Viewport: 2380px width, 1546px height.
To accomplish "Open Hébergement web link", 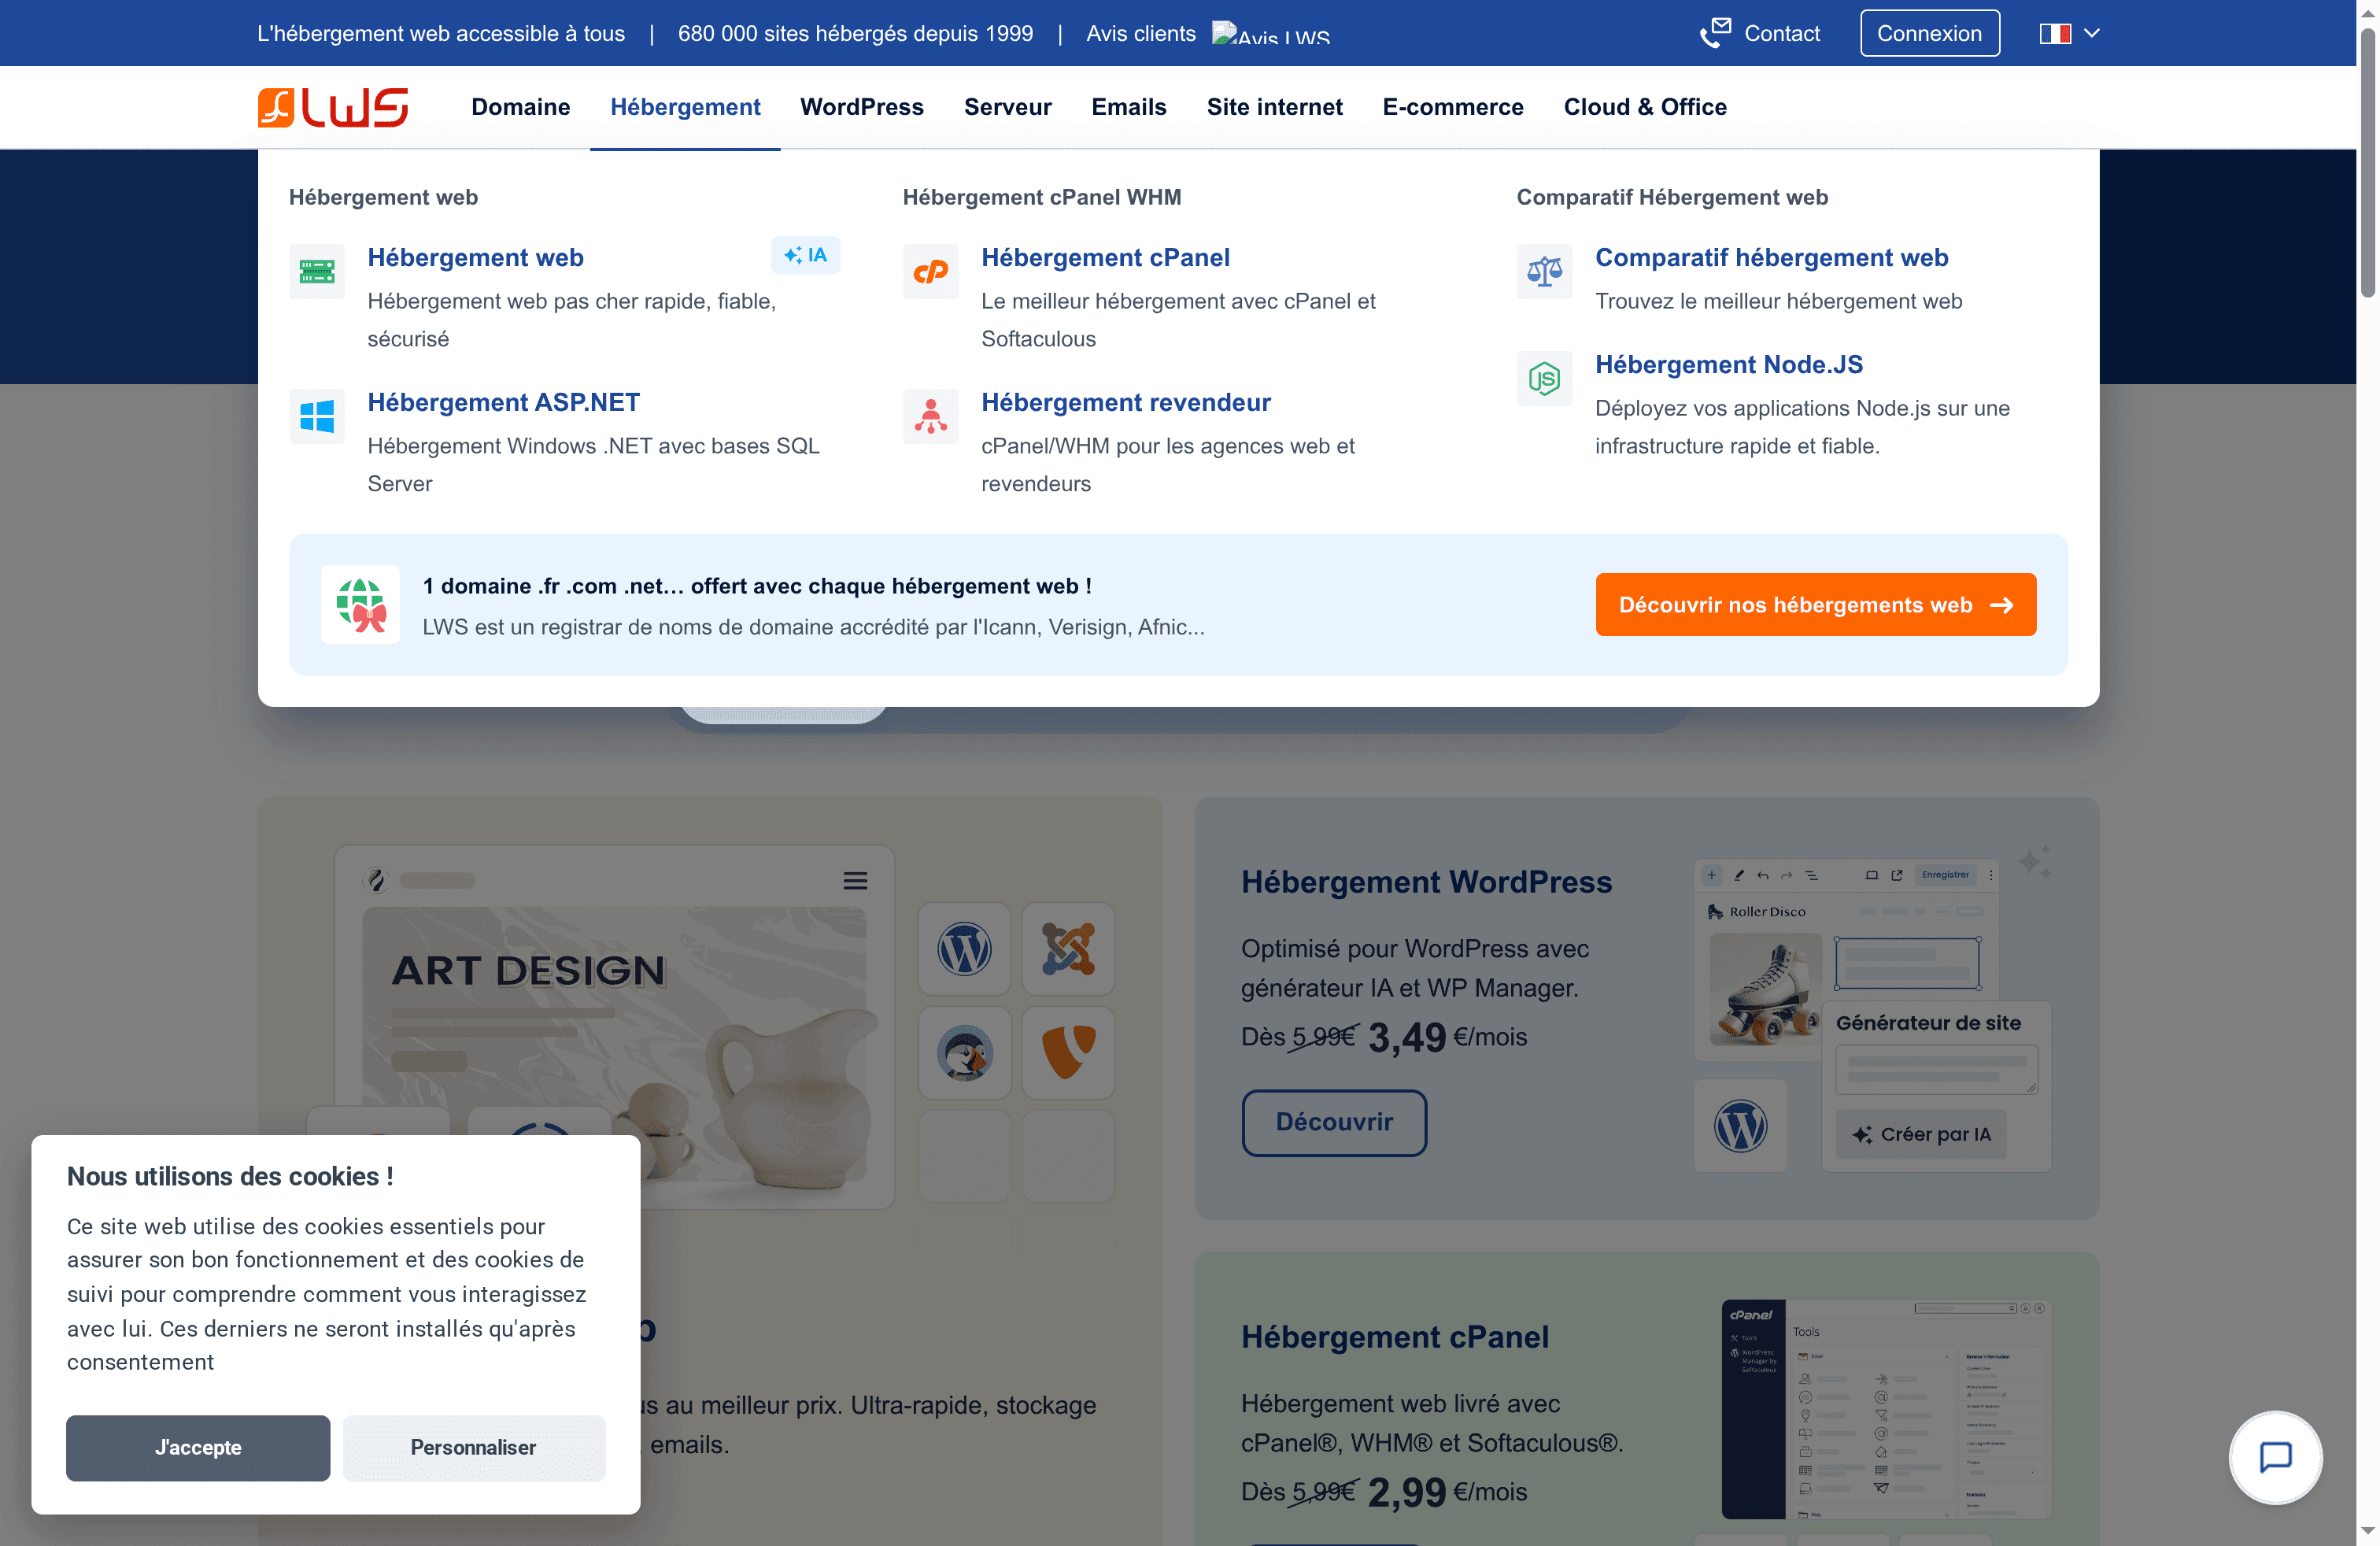I will point(476,257).
